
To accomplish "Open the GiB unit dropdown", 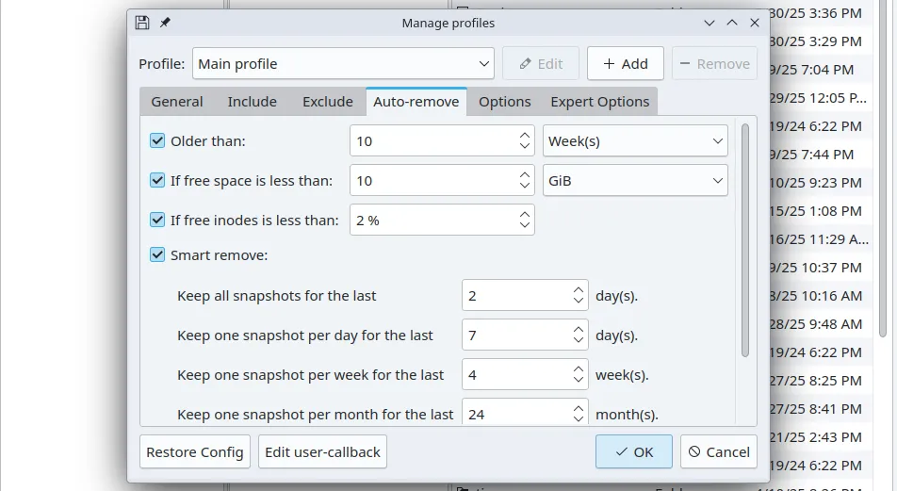I will pyautogui.click(x=635, y=181).
